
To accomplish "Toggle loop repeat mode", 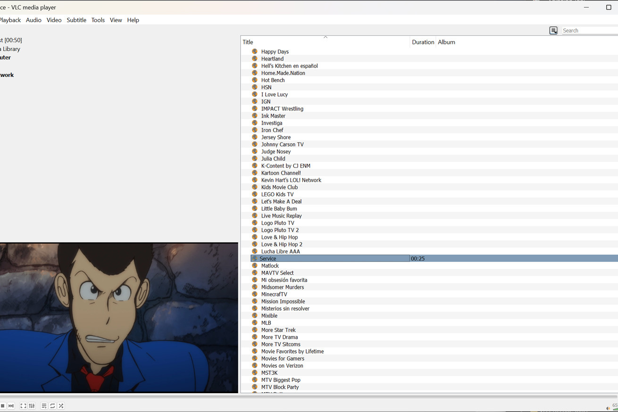I will (x=52, y=406).
